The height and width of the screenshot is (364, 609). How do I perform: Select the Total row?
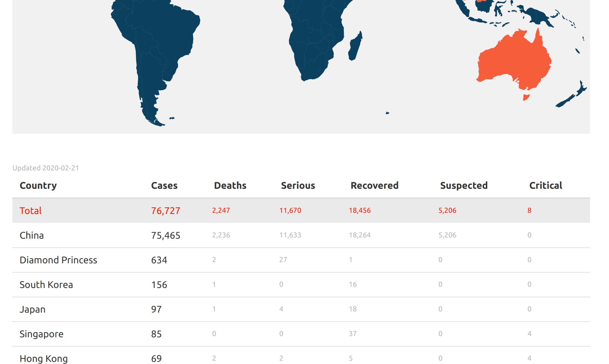[31, 210]
